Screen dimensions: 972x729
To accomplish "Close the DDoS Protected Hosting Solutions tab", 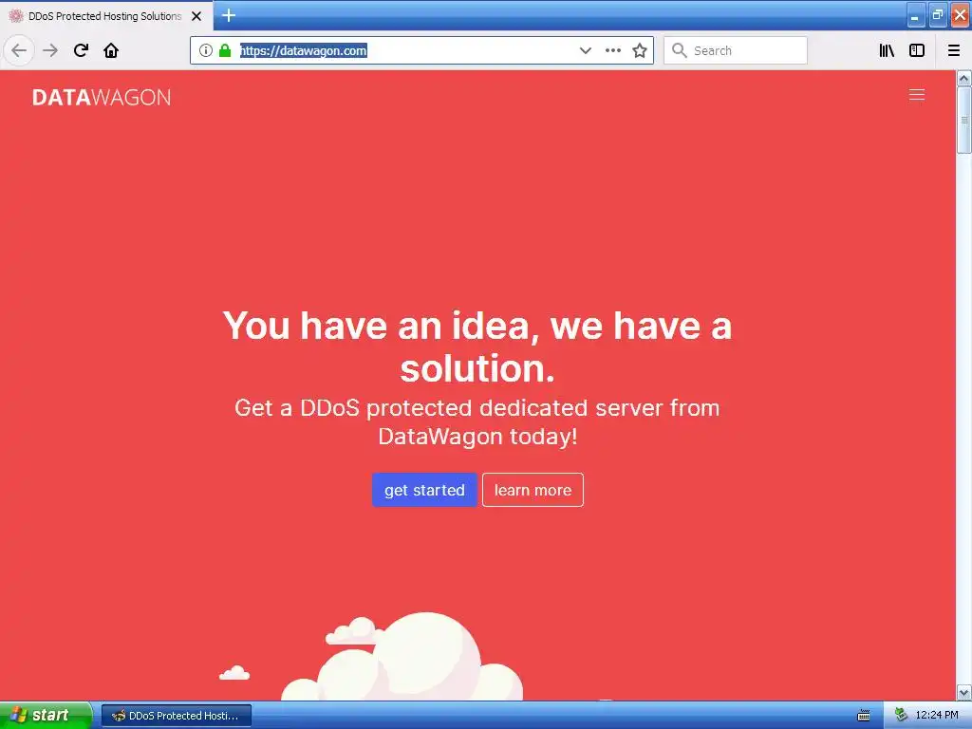I will click(x=196, y=16).
